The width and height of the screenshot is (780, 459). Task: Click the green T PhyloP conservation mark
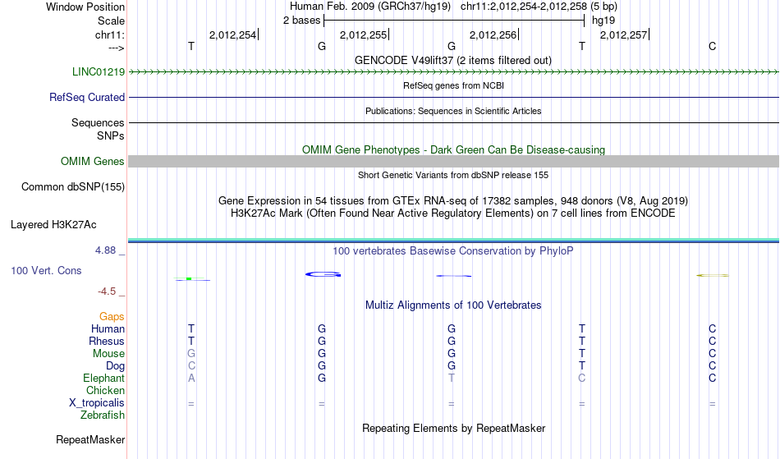pyautogui.click(x=192, y=279)
